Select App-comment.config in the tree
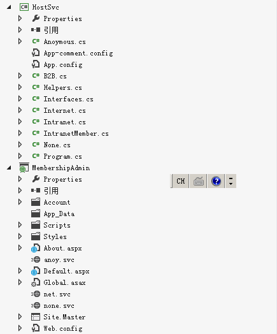This screenshot has width=277, height=334. [78, 54]
